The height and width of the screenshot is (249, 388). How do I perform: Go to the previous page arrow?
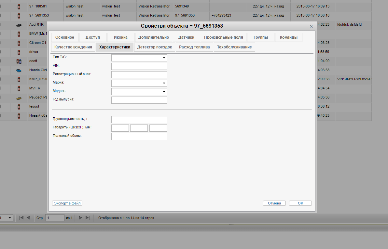point(28,218)
